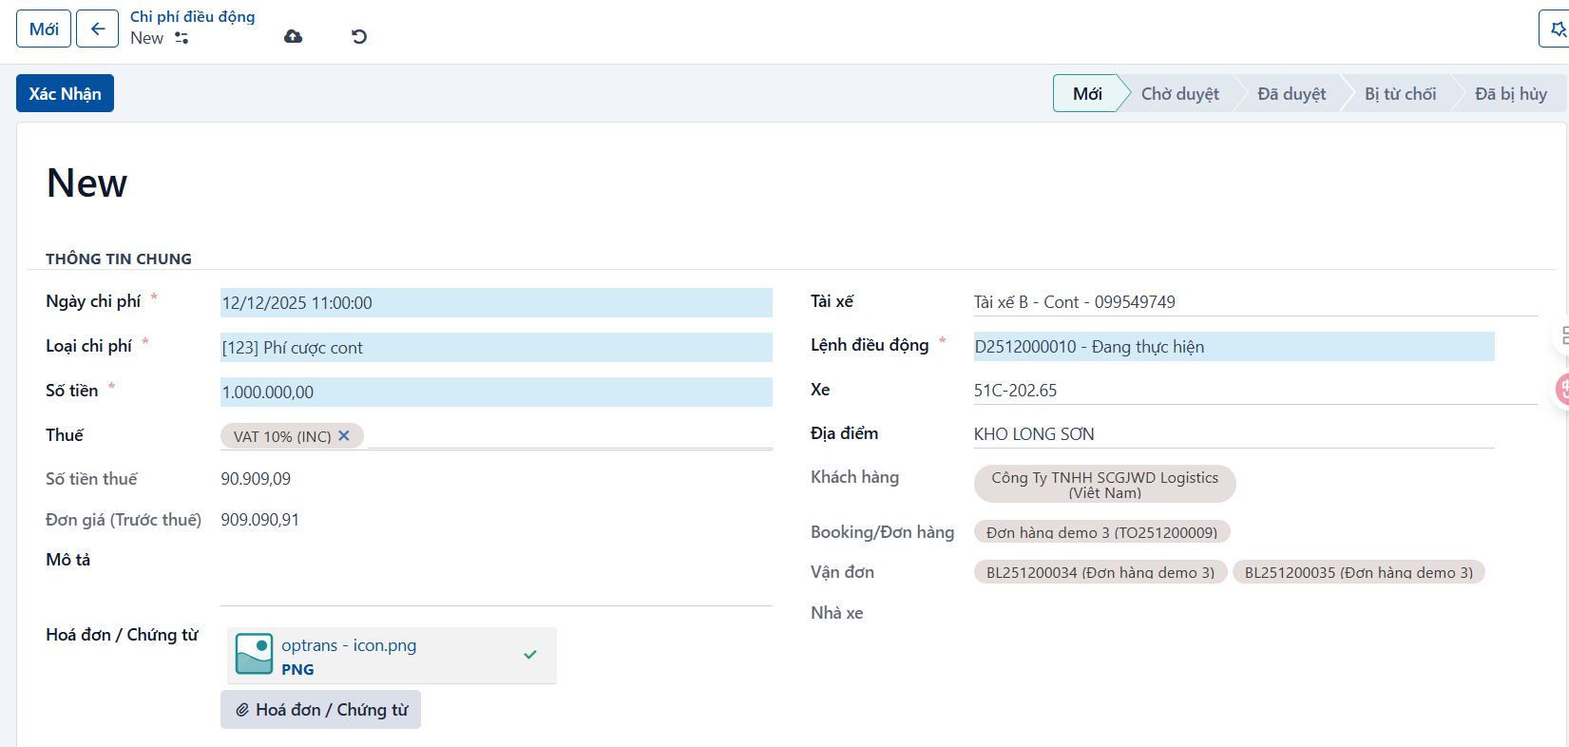This screenshot has height=747, width=1569.
Task: Click the green checkmark on the attachment
Action: pos(530,654)
